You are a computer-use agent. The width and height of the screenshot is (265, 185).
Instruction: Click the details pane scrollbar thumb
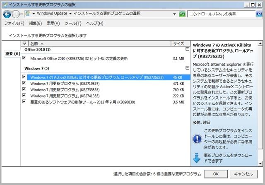tap(260, 97)
